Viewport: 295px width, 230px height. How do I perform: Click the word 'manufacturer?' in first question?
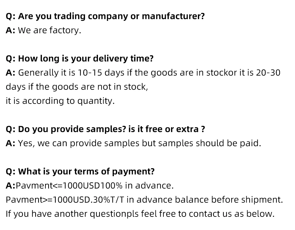click(173, 16)
